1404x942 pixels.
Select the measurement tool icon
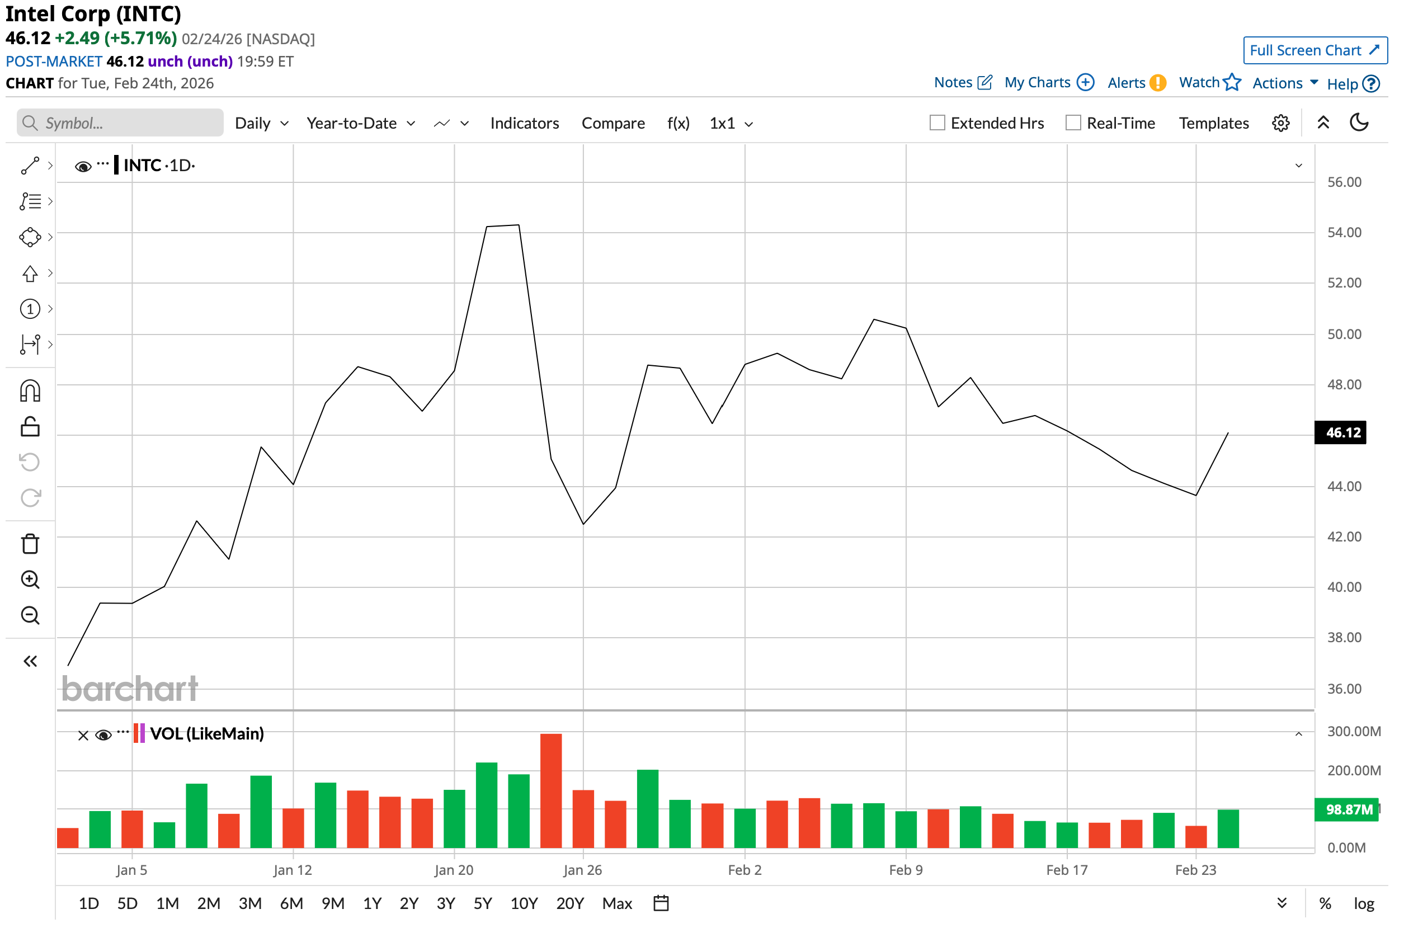[x=30, y=345]
